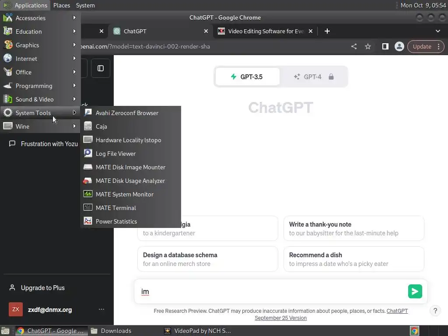Image resolution: width=448 pixels, height=336 pixels.
Task: Launch Caja file manager icon
Action: 87,126
